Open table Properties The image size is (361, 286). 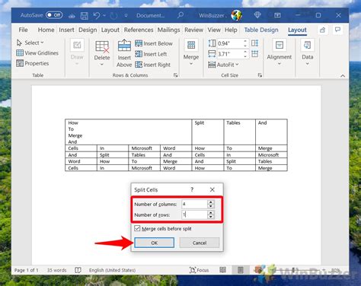point(33,63)
